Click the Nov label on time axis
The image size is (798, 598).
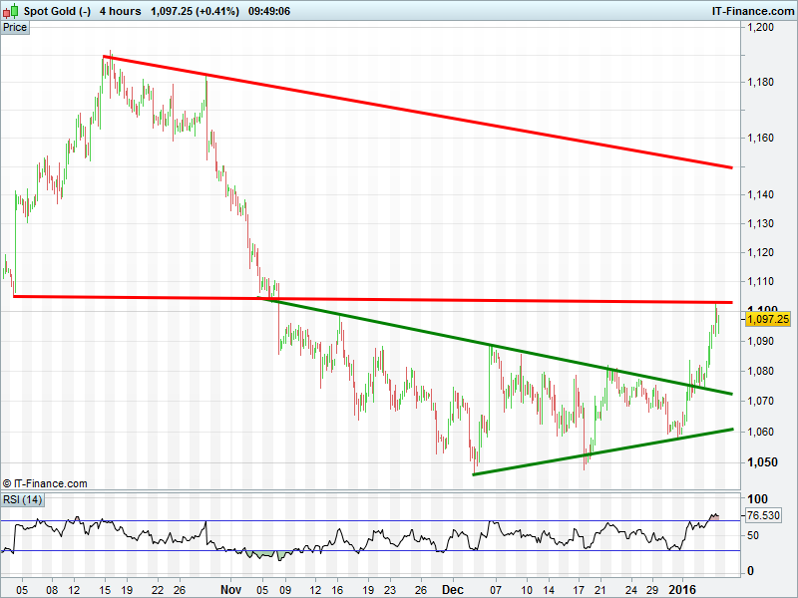coord(230,590)
